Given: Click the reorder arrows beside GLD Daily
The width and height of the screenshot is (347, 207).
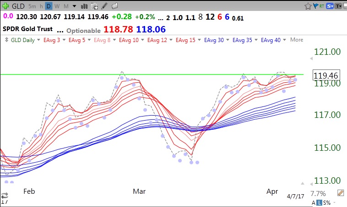Looking at the screenshot, I should [x=7, y=40].
